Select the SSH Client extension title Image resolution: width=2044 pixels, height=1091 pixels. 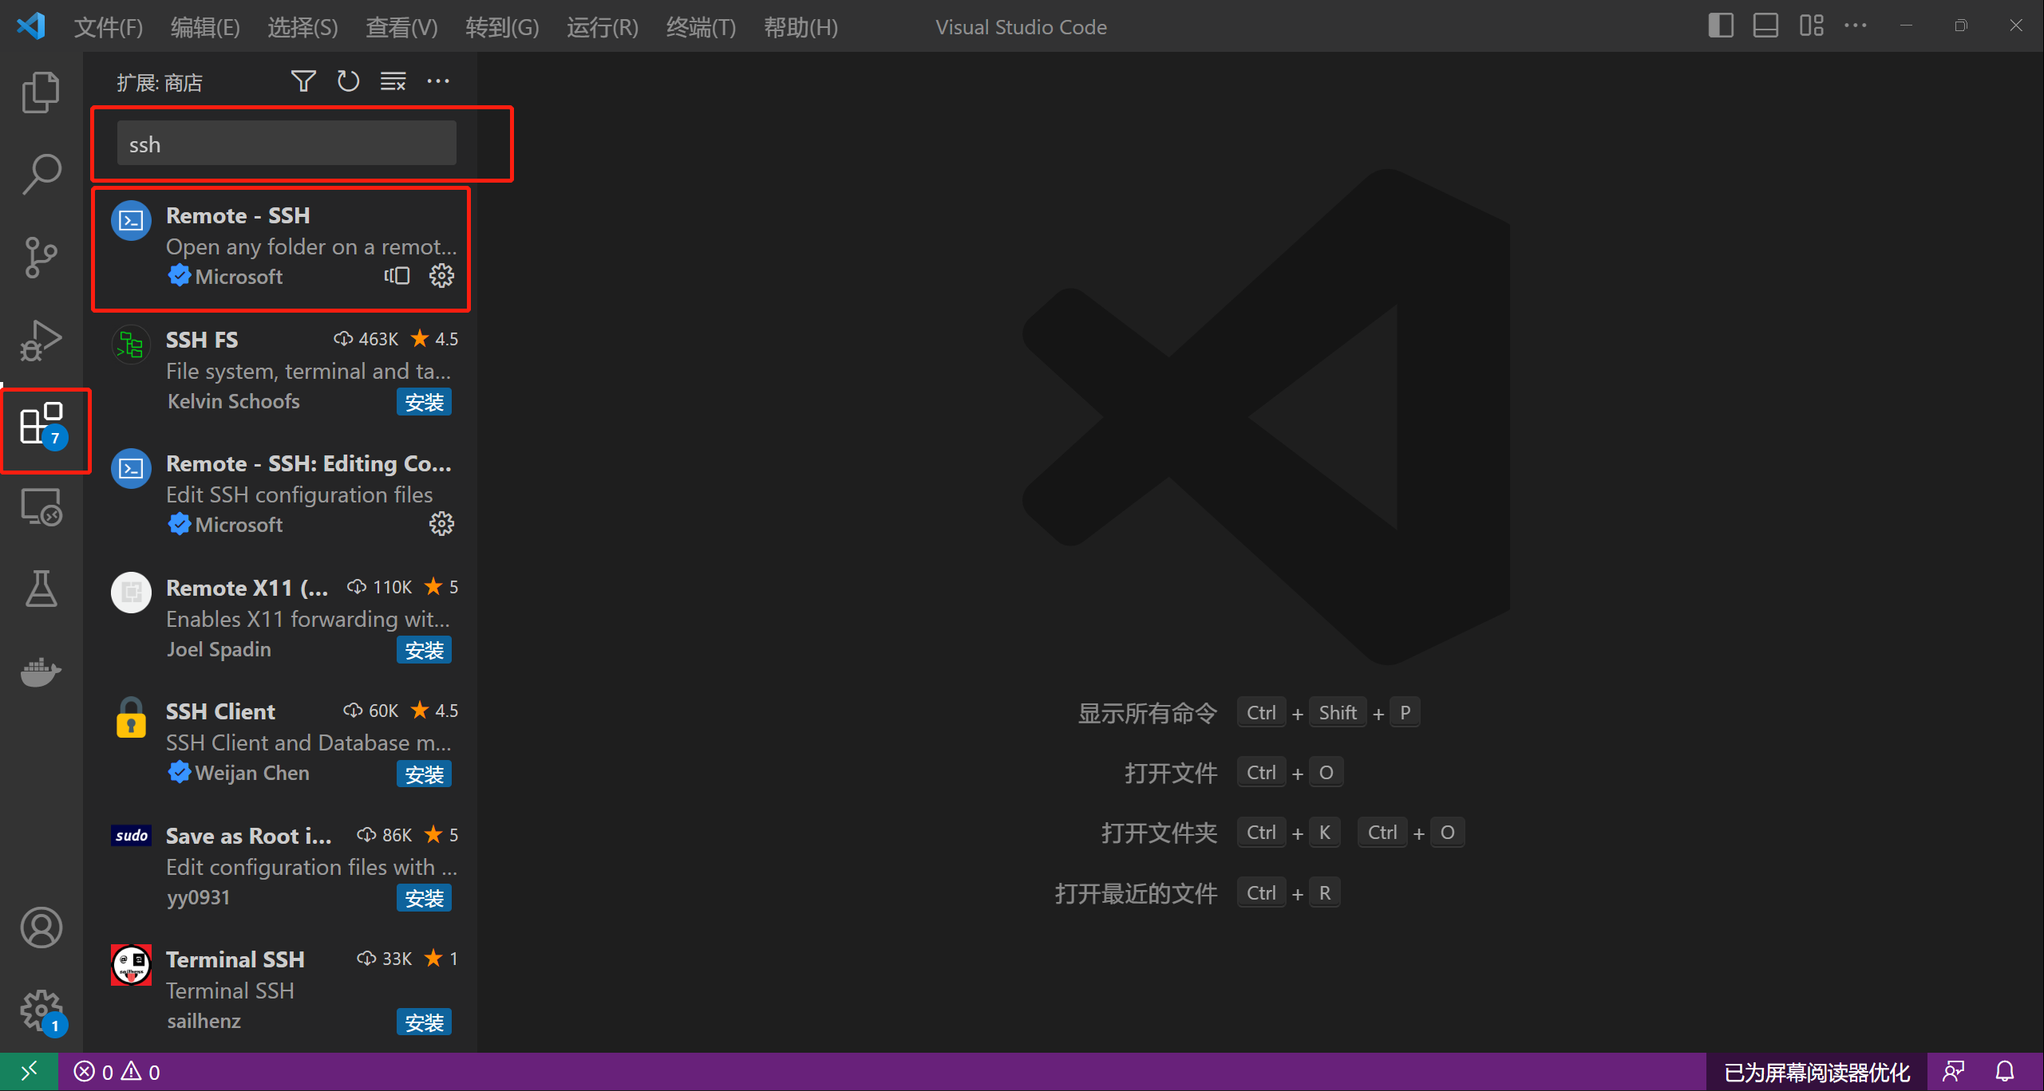[x=220, y=711]
